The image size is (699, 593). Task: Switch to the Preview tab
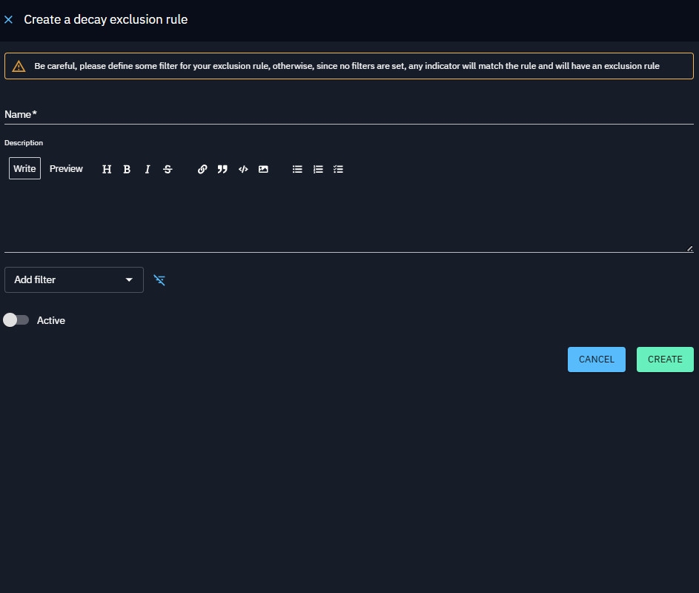[66, 169]
